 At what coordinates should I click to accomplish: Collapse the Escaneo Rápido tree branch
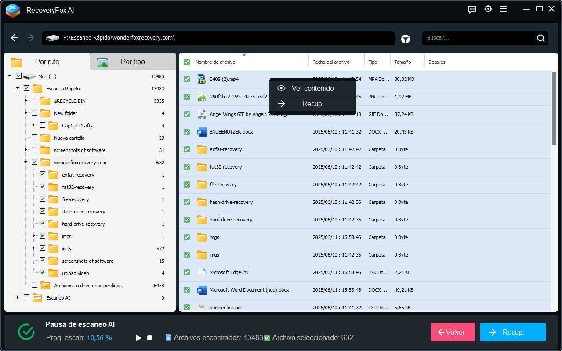tap(17, 88)
